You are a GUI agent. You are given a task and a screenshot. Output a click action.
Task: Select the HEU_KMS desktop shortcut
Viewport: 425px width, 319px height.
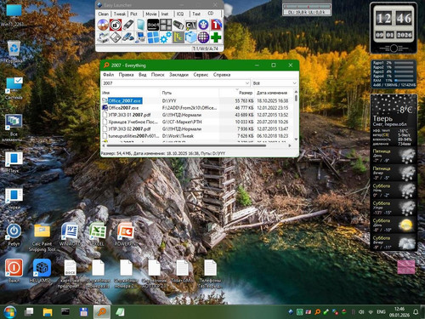click(x=42, y=271)
